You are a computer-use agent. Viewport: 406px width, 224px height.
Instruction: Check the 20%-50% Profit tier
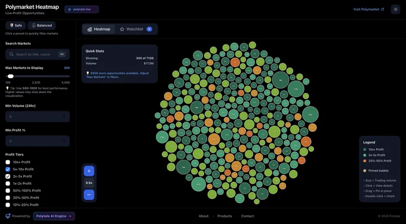coord(8,198)
